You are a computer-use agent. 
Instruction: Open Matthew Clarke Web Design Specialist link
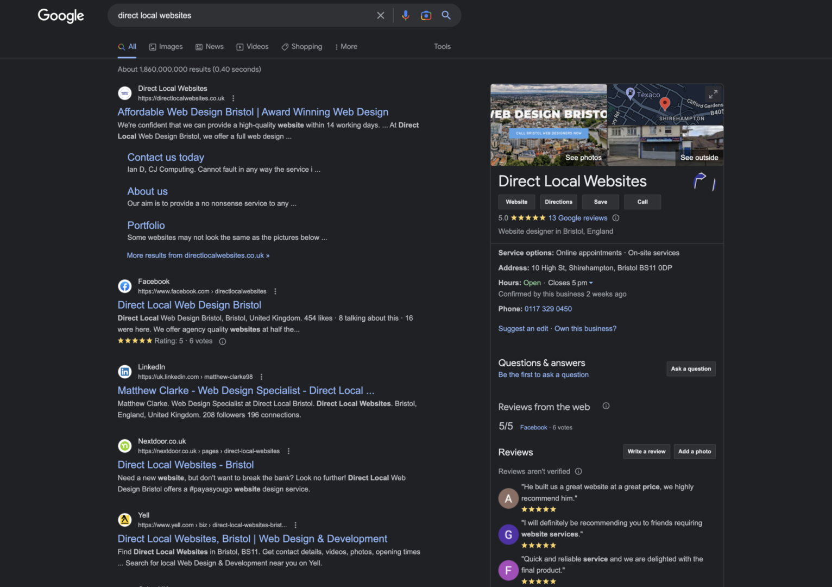click(x=246, y=391)
